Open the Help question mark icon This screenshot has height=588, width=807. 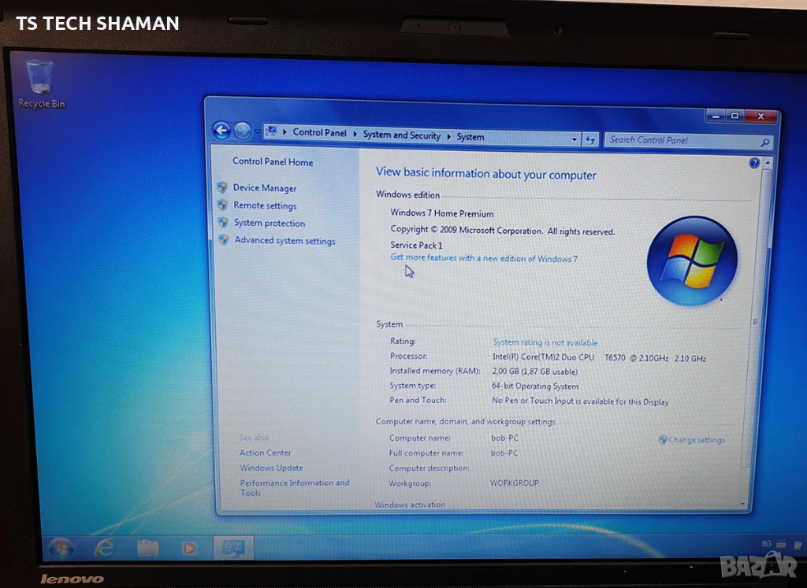(x=754, y=163)
